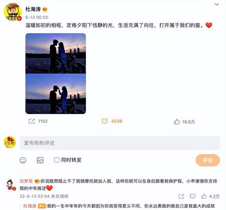Click 杜海涛's profile avatar
The width and height of the screenshot is (226, 210).
pos(13,12)
